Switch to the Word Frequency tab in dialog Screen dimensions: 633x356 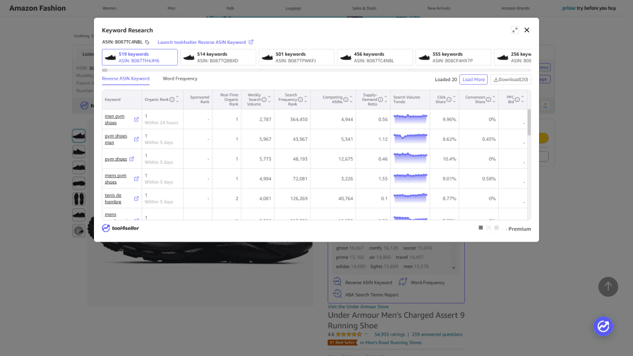(180, 78)
